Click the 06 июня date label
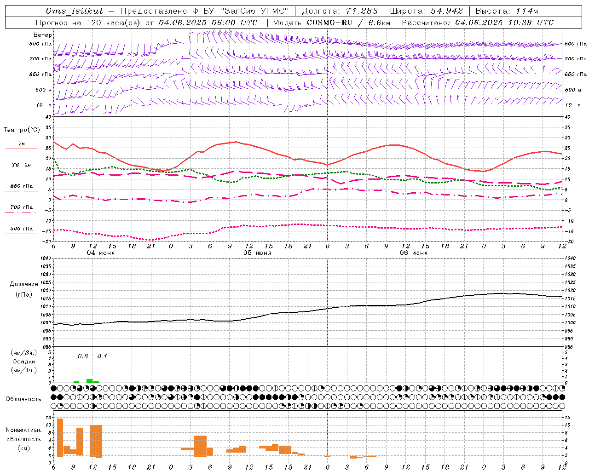Screen dimensions: 589x471 (414, 253)
